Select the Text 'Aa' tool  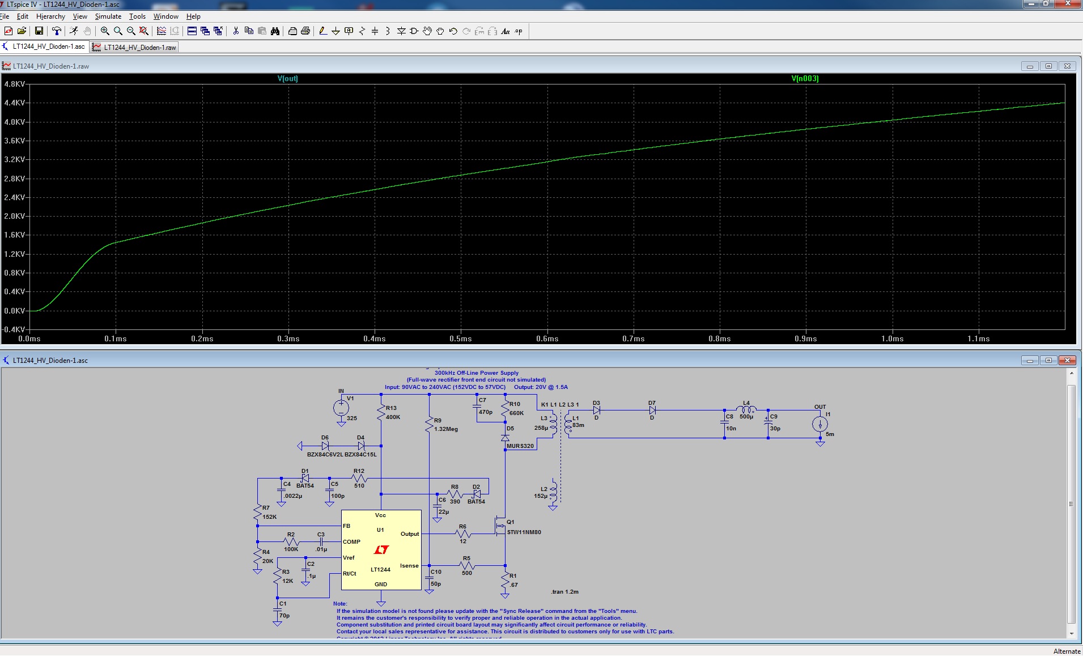[506, 31]
